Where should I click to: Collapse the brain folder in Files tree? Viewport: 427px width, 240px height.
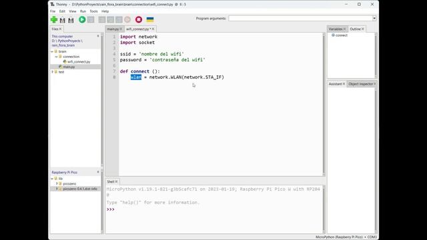pos(52,51)
